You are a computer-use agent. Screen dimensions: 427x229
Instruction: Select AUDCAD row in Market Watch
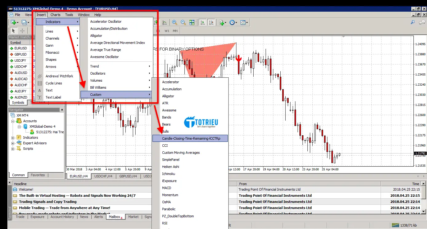[20, 79]
